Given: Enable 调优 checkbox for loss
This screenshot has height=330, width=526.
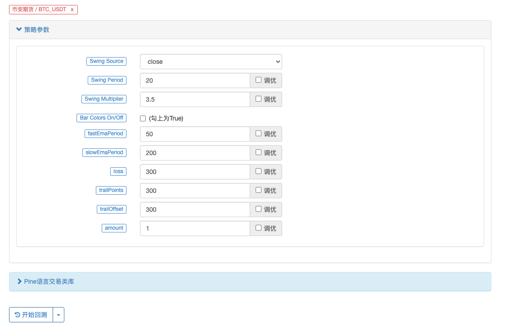Looking at the screenshot, I should point(258,171).
